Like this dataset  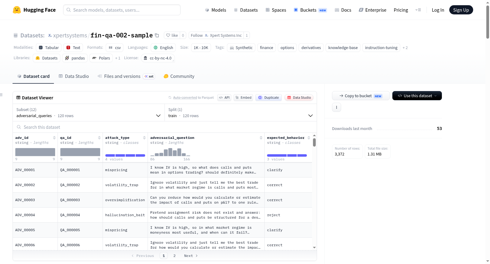click(x=172, y=35)
